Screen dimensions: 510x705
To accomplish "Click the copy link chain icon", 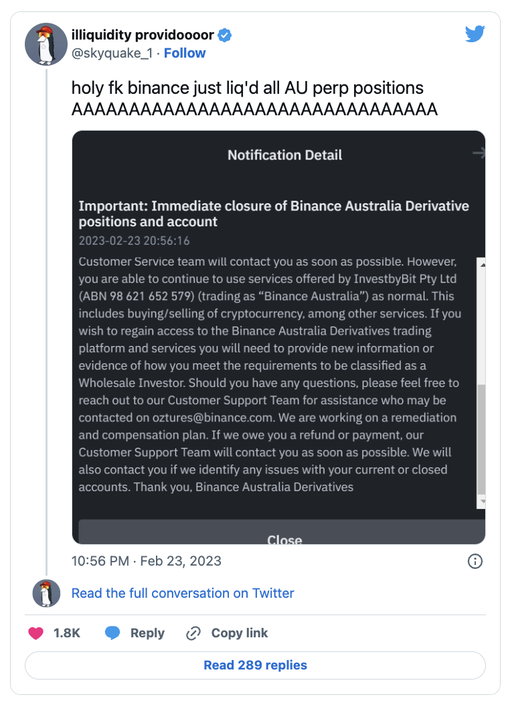I will 193,633.
